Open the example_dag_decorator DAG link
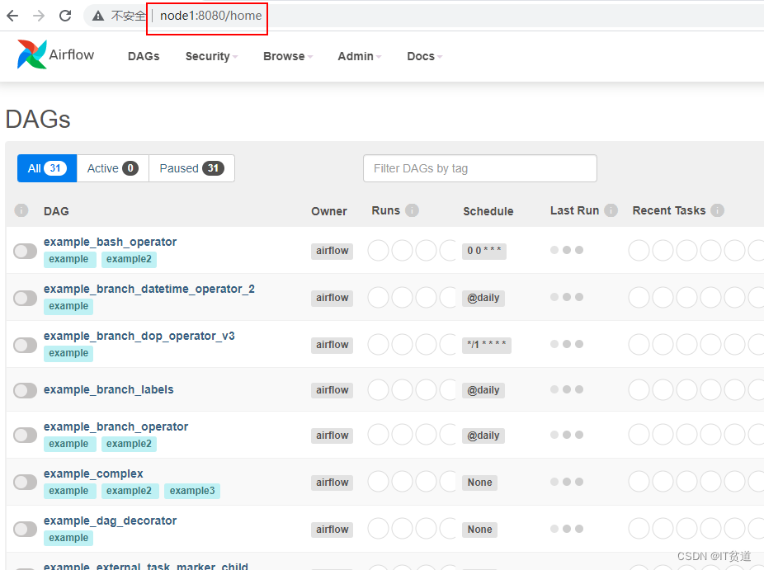This screenshot has width=764, height=570. (110, 521)
